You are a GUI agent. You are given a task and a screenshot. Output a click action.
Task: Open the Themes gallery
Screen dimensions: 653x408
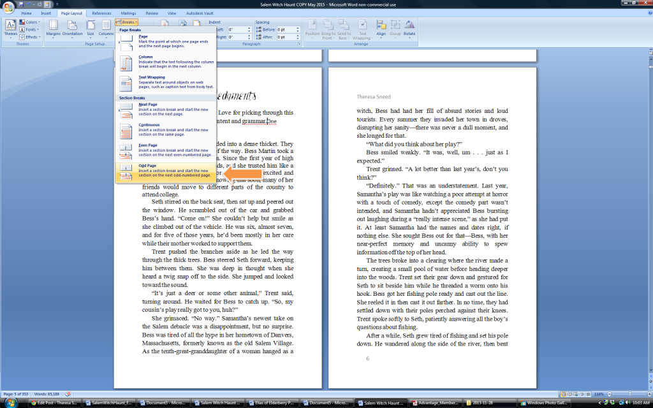tap(10, 29)
